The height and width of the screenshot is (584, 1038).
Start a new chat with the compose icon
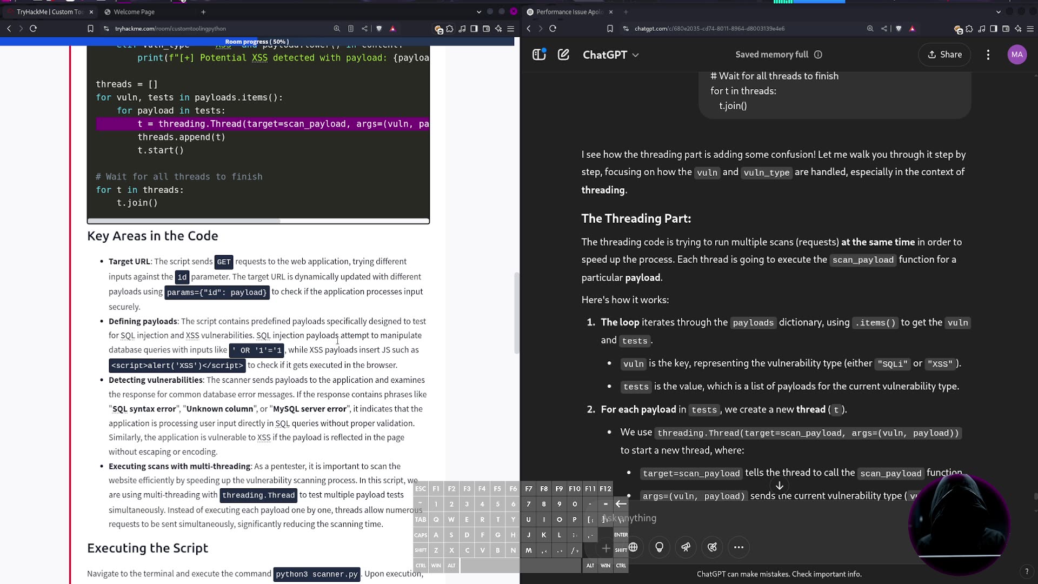click(563, 54)
